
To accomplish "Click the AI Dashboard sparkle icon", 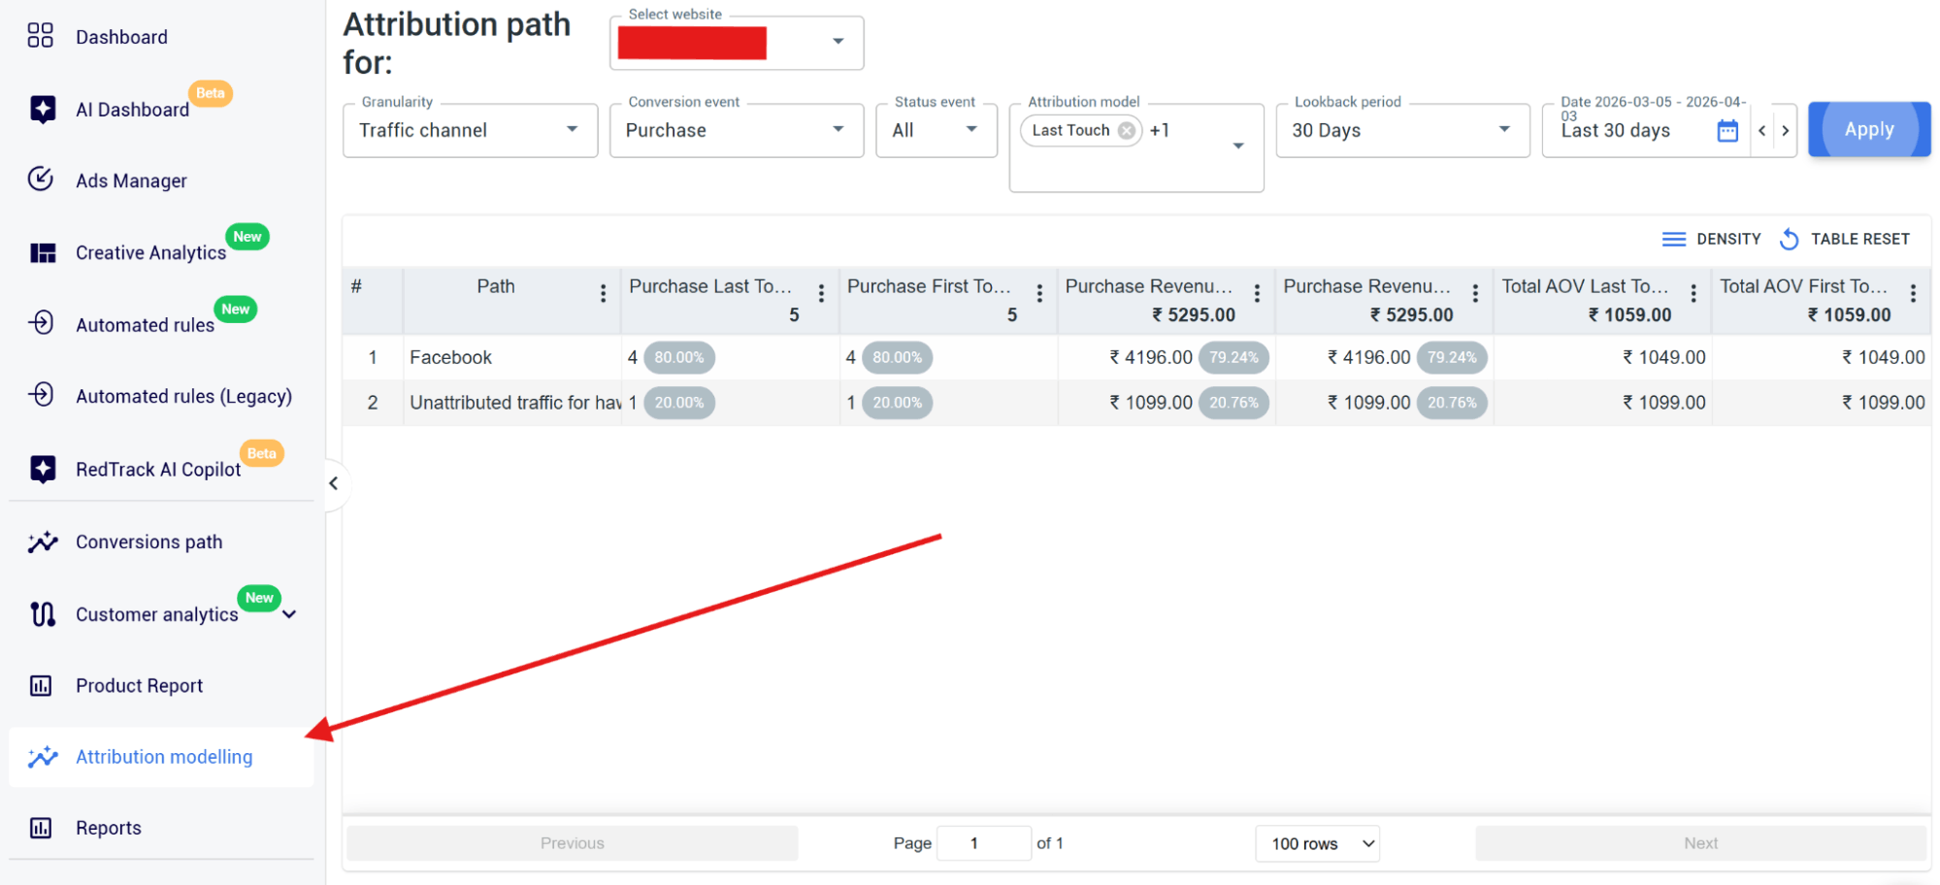I will pyautogui.click(x=42, y=109).
